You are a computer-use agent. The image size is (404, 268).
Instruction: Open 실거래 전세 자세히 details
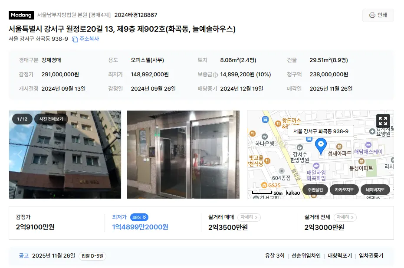(345, 217)
